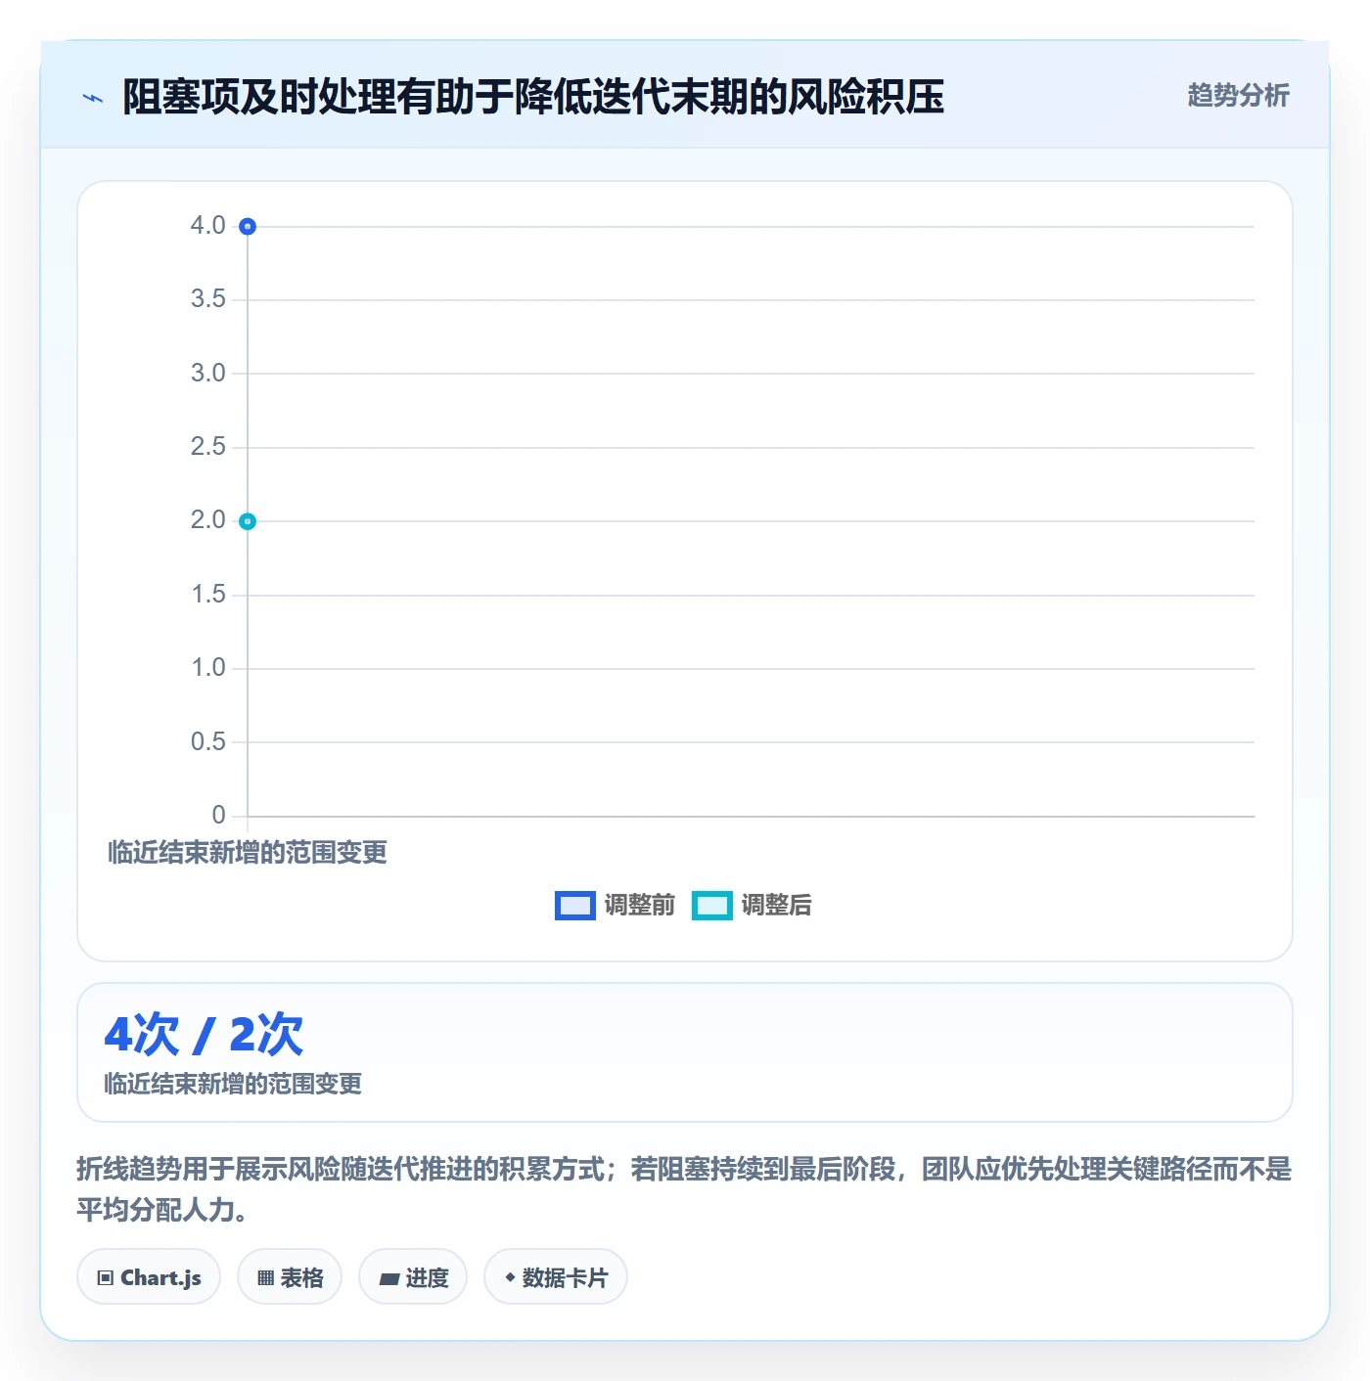This screenshot has height=1381, width=1370.
Task: Click the lightning bolt icon beside the title
Action: [93, 98]
